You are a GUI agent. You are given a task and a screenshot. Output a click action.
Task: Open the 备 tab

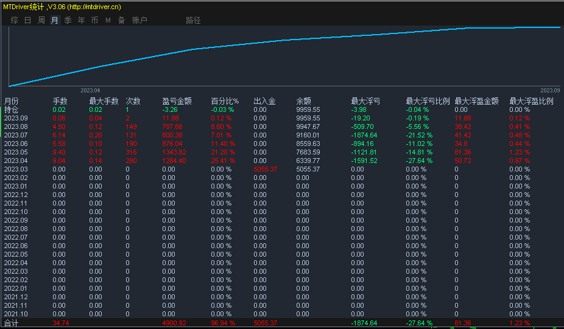121,20
